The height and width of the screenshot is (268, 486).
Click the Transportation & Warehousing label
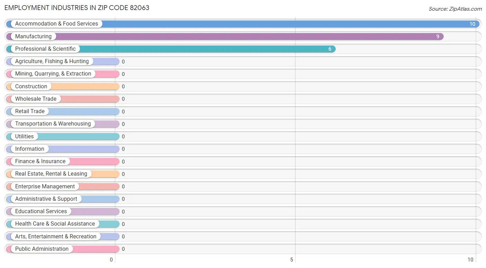(x=53, y=124)
